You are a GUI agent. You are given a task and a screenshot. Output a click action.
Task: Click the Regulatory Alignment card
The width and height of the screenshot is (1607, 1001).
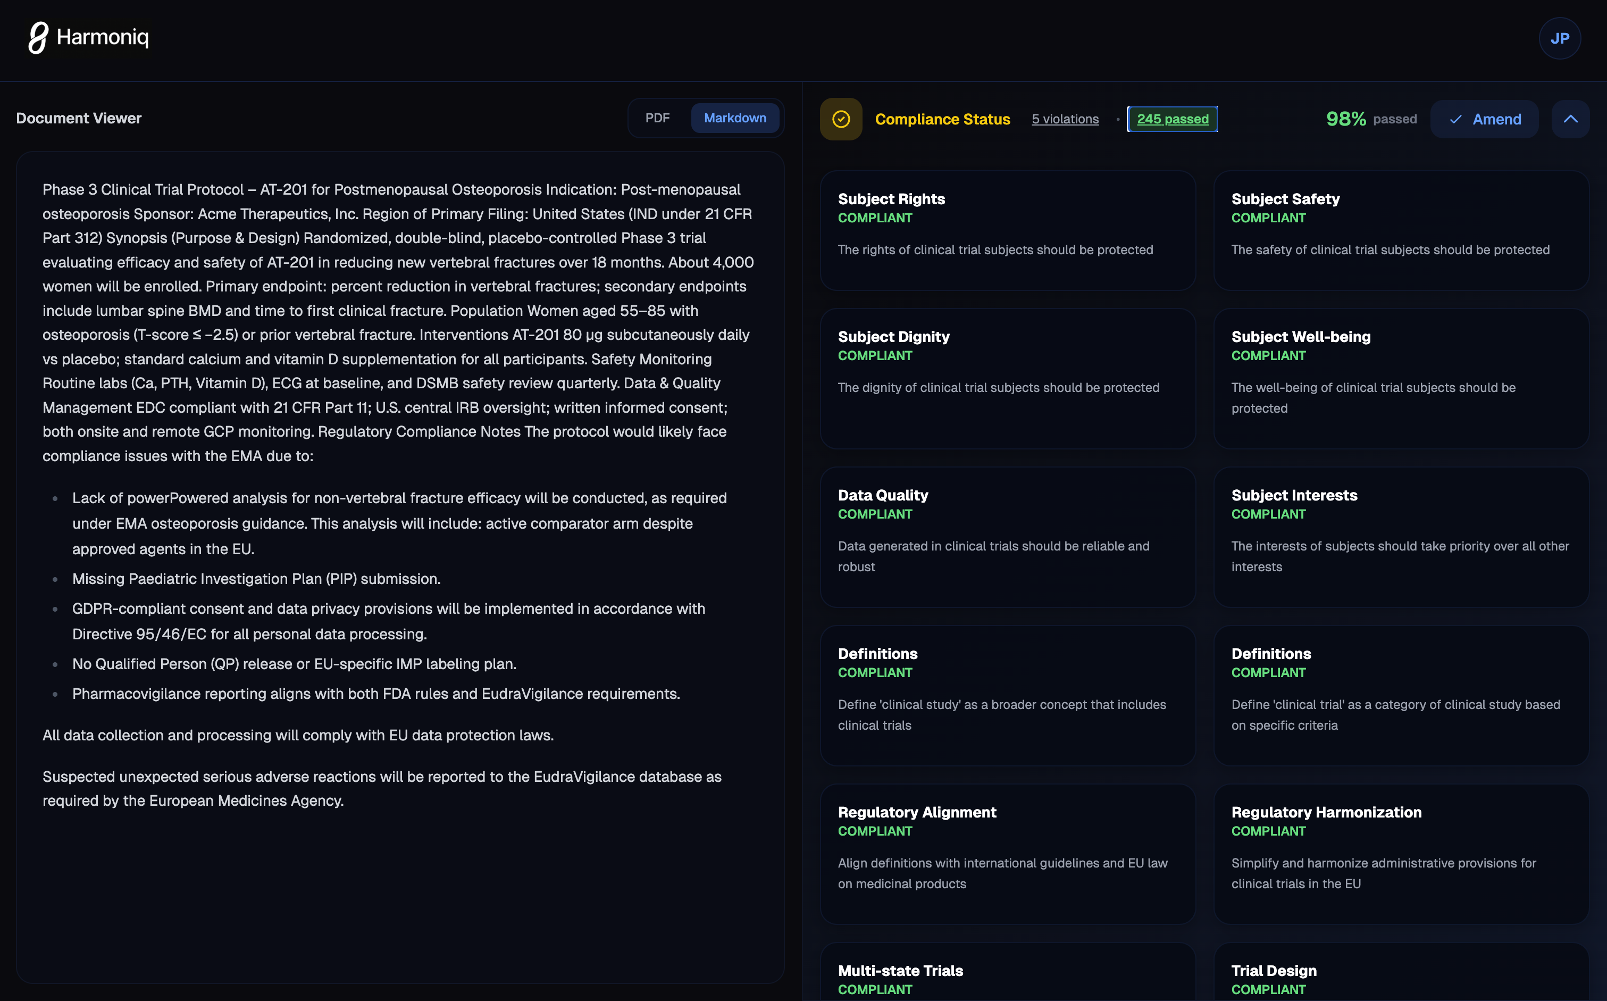(1007, 854)
